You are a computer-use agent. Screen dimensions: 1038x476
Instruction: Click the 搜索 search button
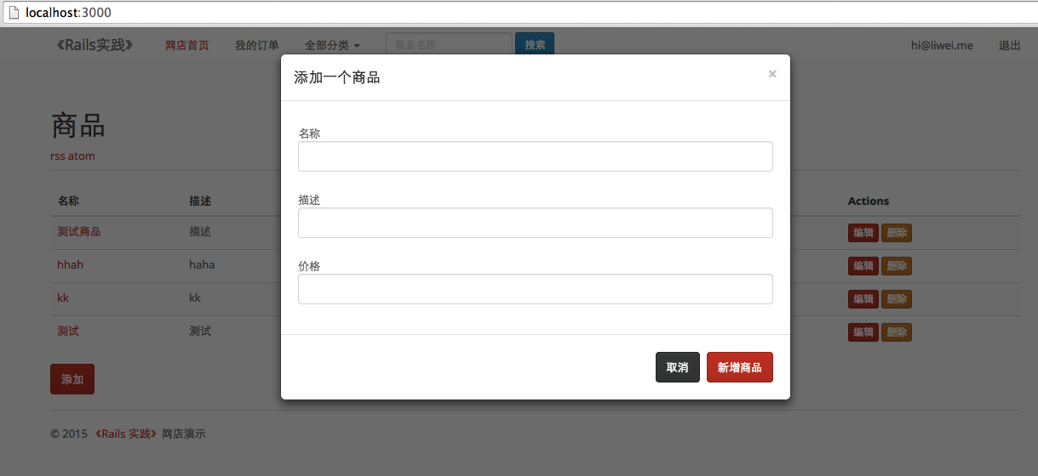click(535, 45)
